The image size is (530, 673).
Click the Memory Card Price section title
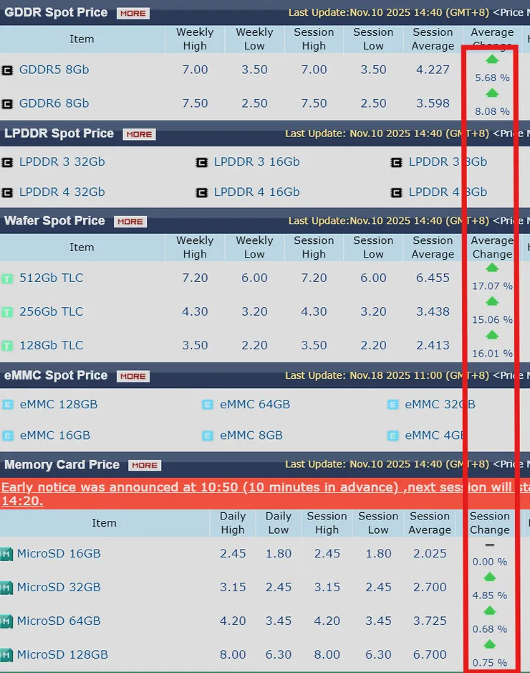[x=62, y=464]
